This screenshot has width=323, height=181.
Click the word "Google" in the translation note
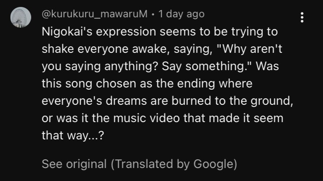(214, 164)
